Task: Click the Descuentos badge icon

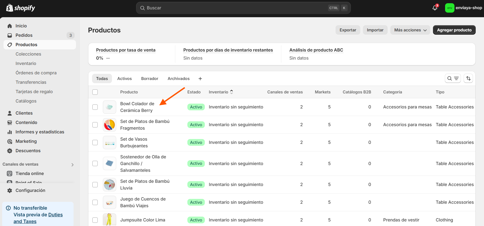Action: coord(10,151)
